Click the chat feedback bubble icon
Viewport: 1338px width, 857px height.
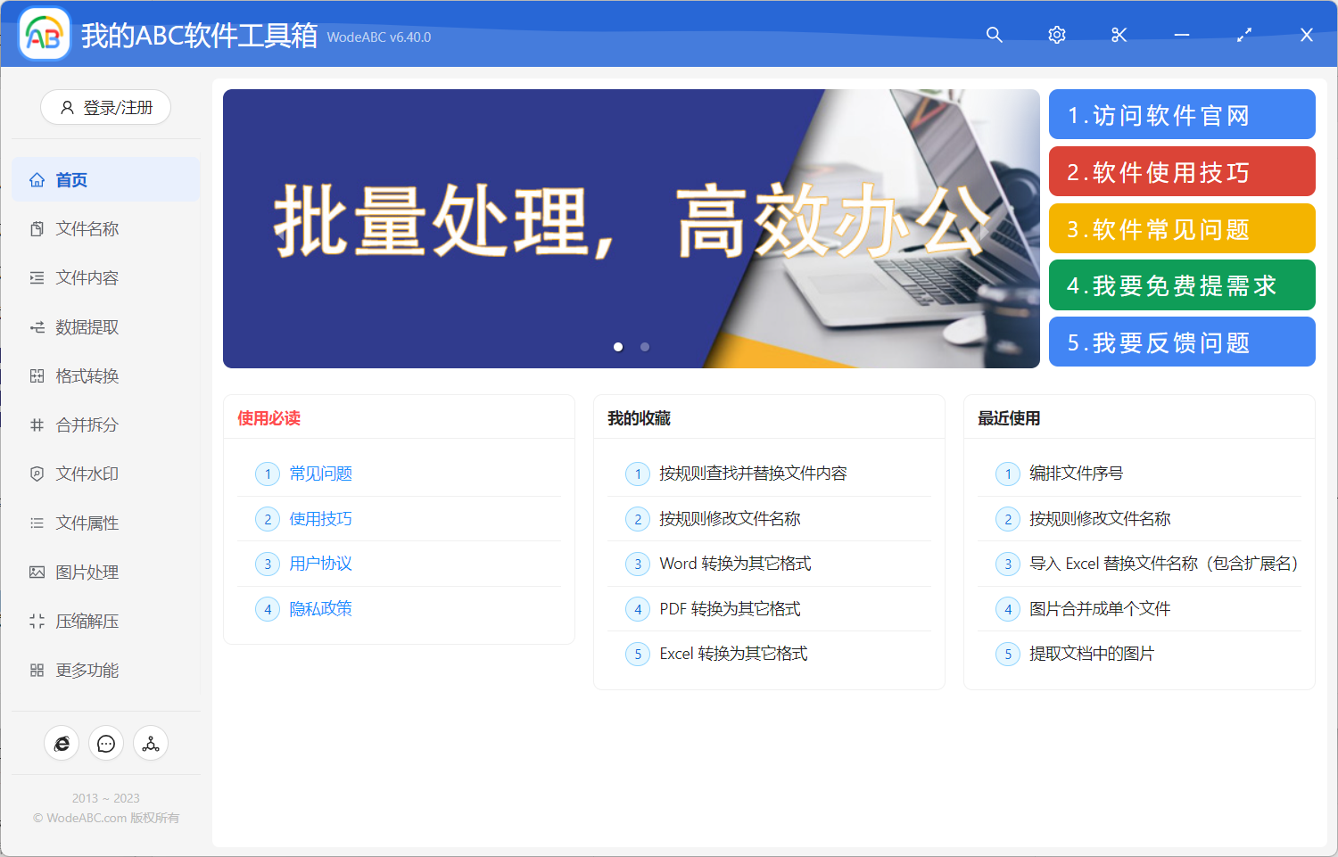(106, 743)
